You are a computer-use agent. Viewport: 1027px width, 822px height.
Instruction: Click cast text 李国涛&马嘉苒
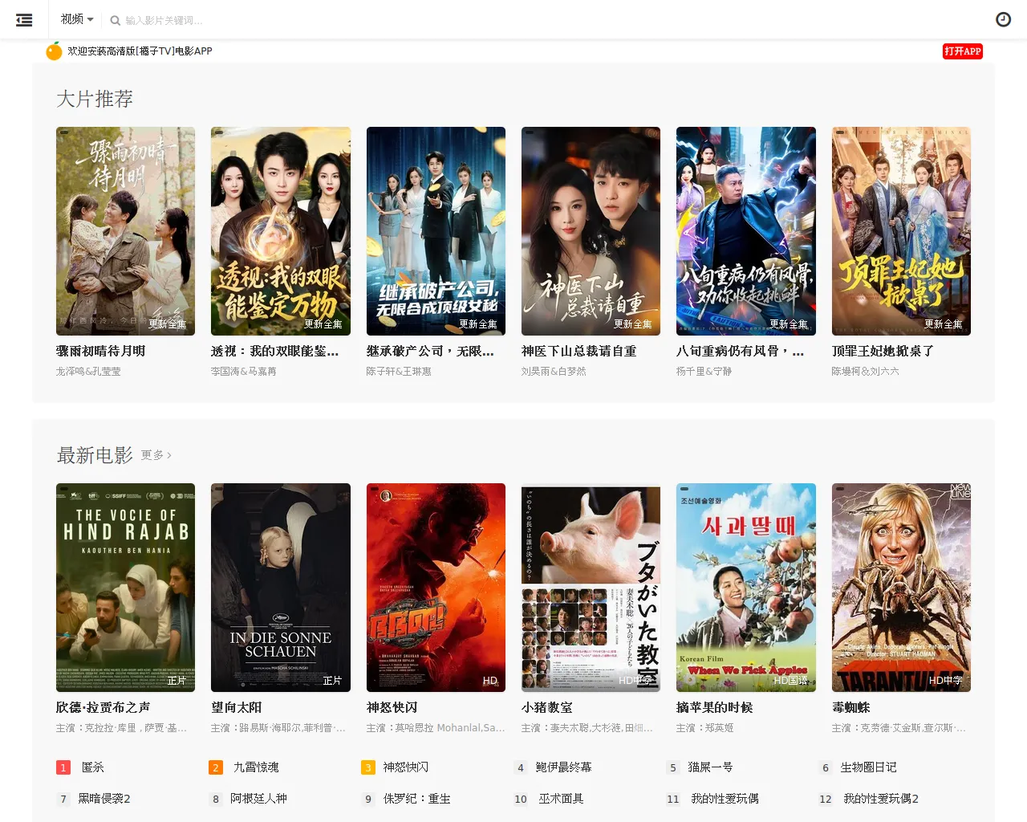pyautogui.click(x=244, y=372)
